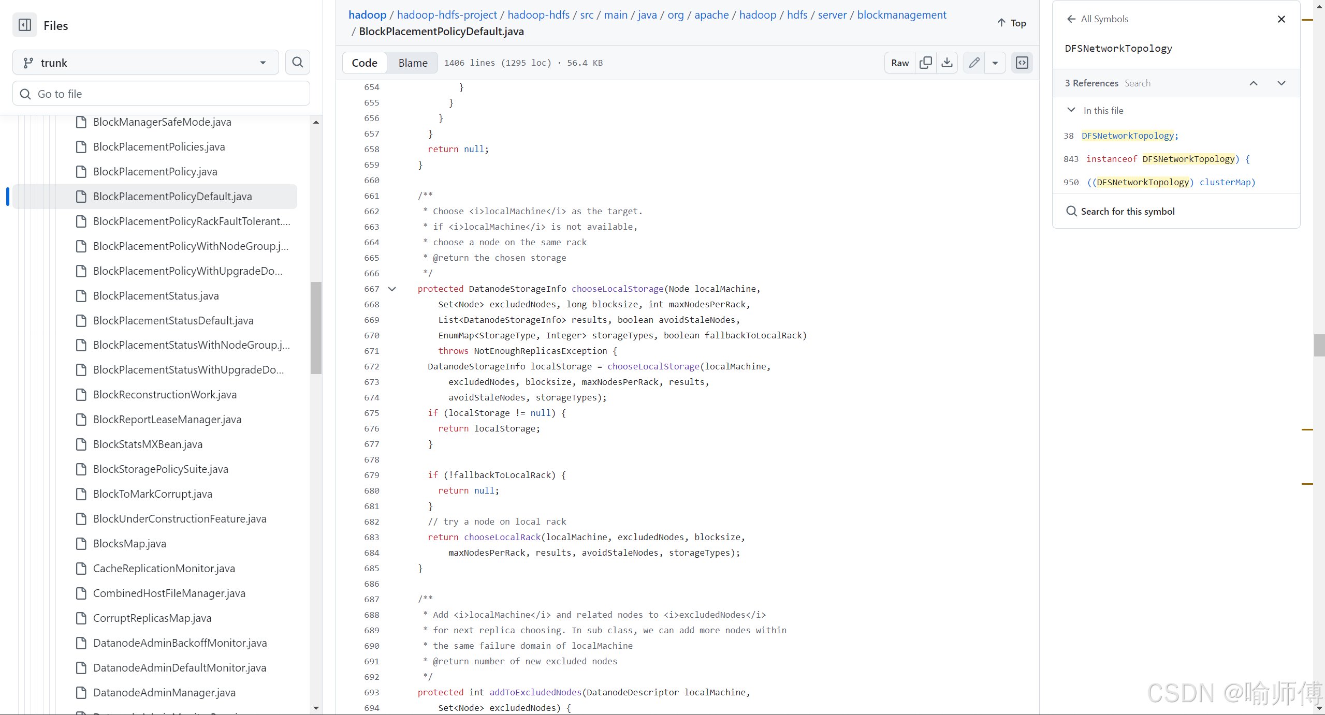The image size is (1325, 715).
Task: Open BlockPlacementPolicyRackFaultTolerant file
Action: tap(192, 221)
